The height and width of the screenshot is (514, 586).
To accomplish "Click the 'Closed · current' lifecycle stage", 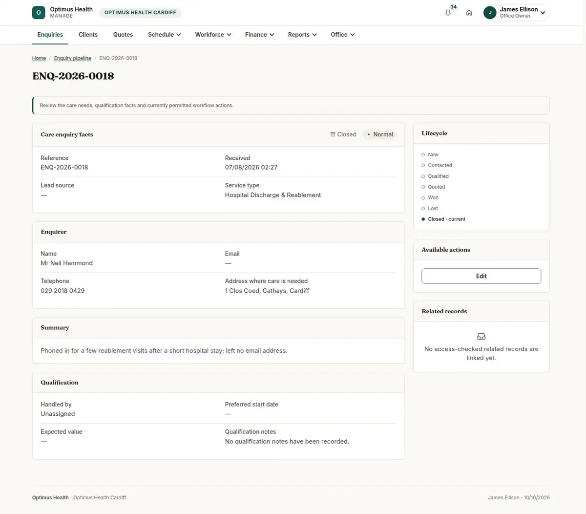I will 446,219.
